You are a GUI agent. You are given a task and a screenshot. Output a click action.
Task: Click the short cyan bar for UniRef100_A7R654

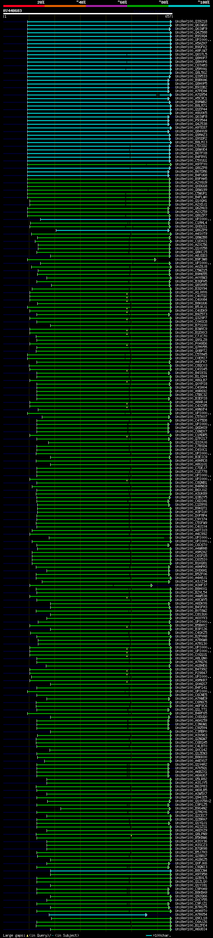click(x=98, y=915)
